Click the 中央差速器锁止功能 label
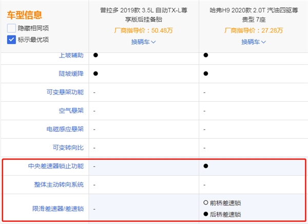This screenshot has height=224, width=308. pyautogui.click(x=56, y=166)
